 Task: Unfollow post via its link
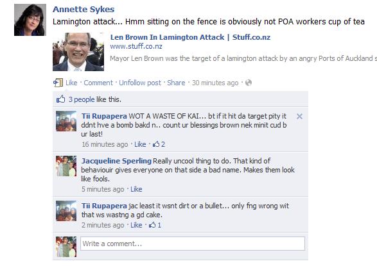[x=140, y=83]
